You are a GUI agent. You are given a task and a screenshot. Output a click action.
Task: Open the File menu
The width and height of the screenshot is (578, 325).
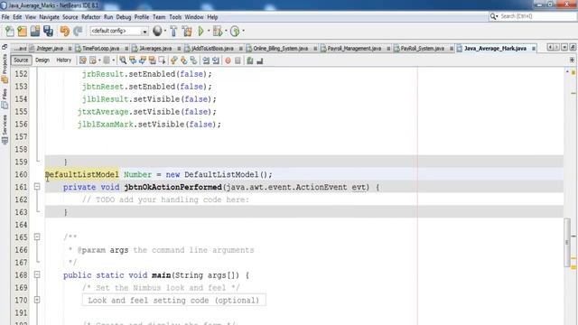click(x=5, y=17)
